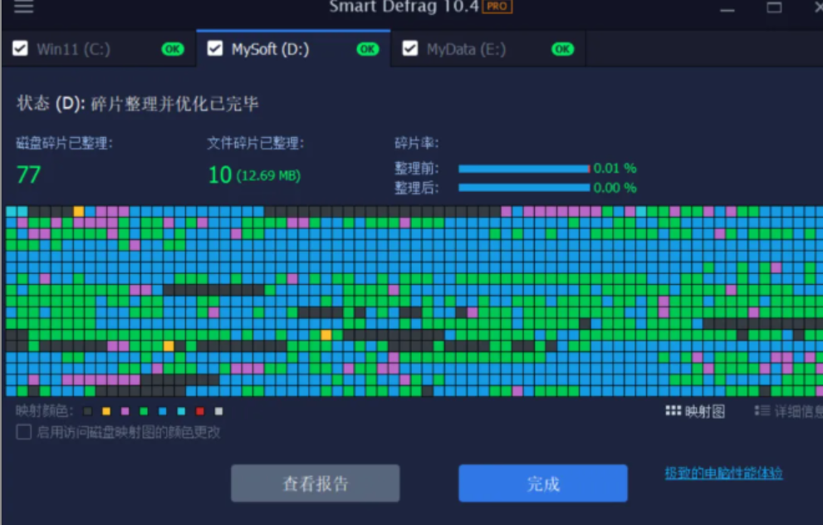Uncheck the MyData (E:) drive checkbox
This screenshot has height=525, width=823.
tap(410, 49)
